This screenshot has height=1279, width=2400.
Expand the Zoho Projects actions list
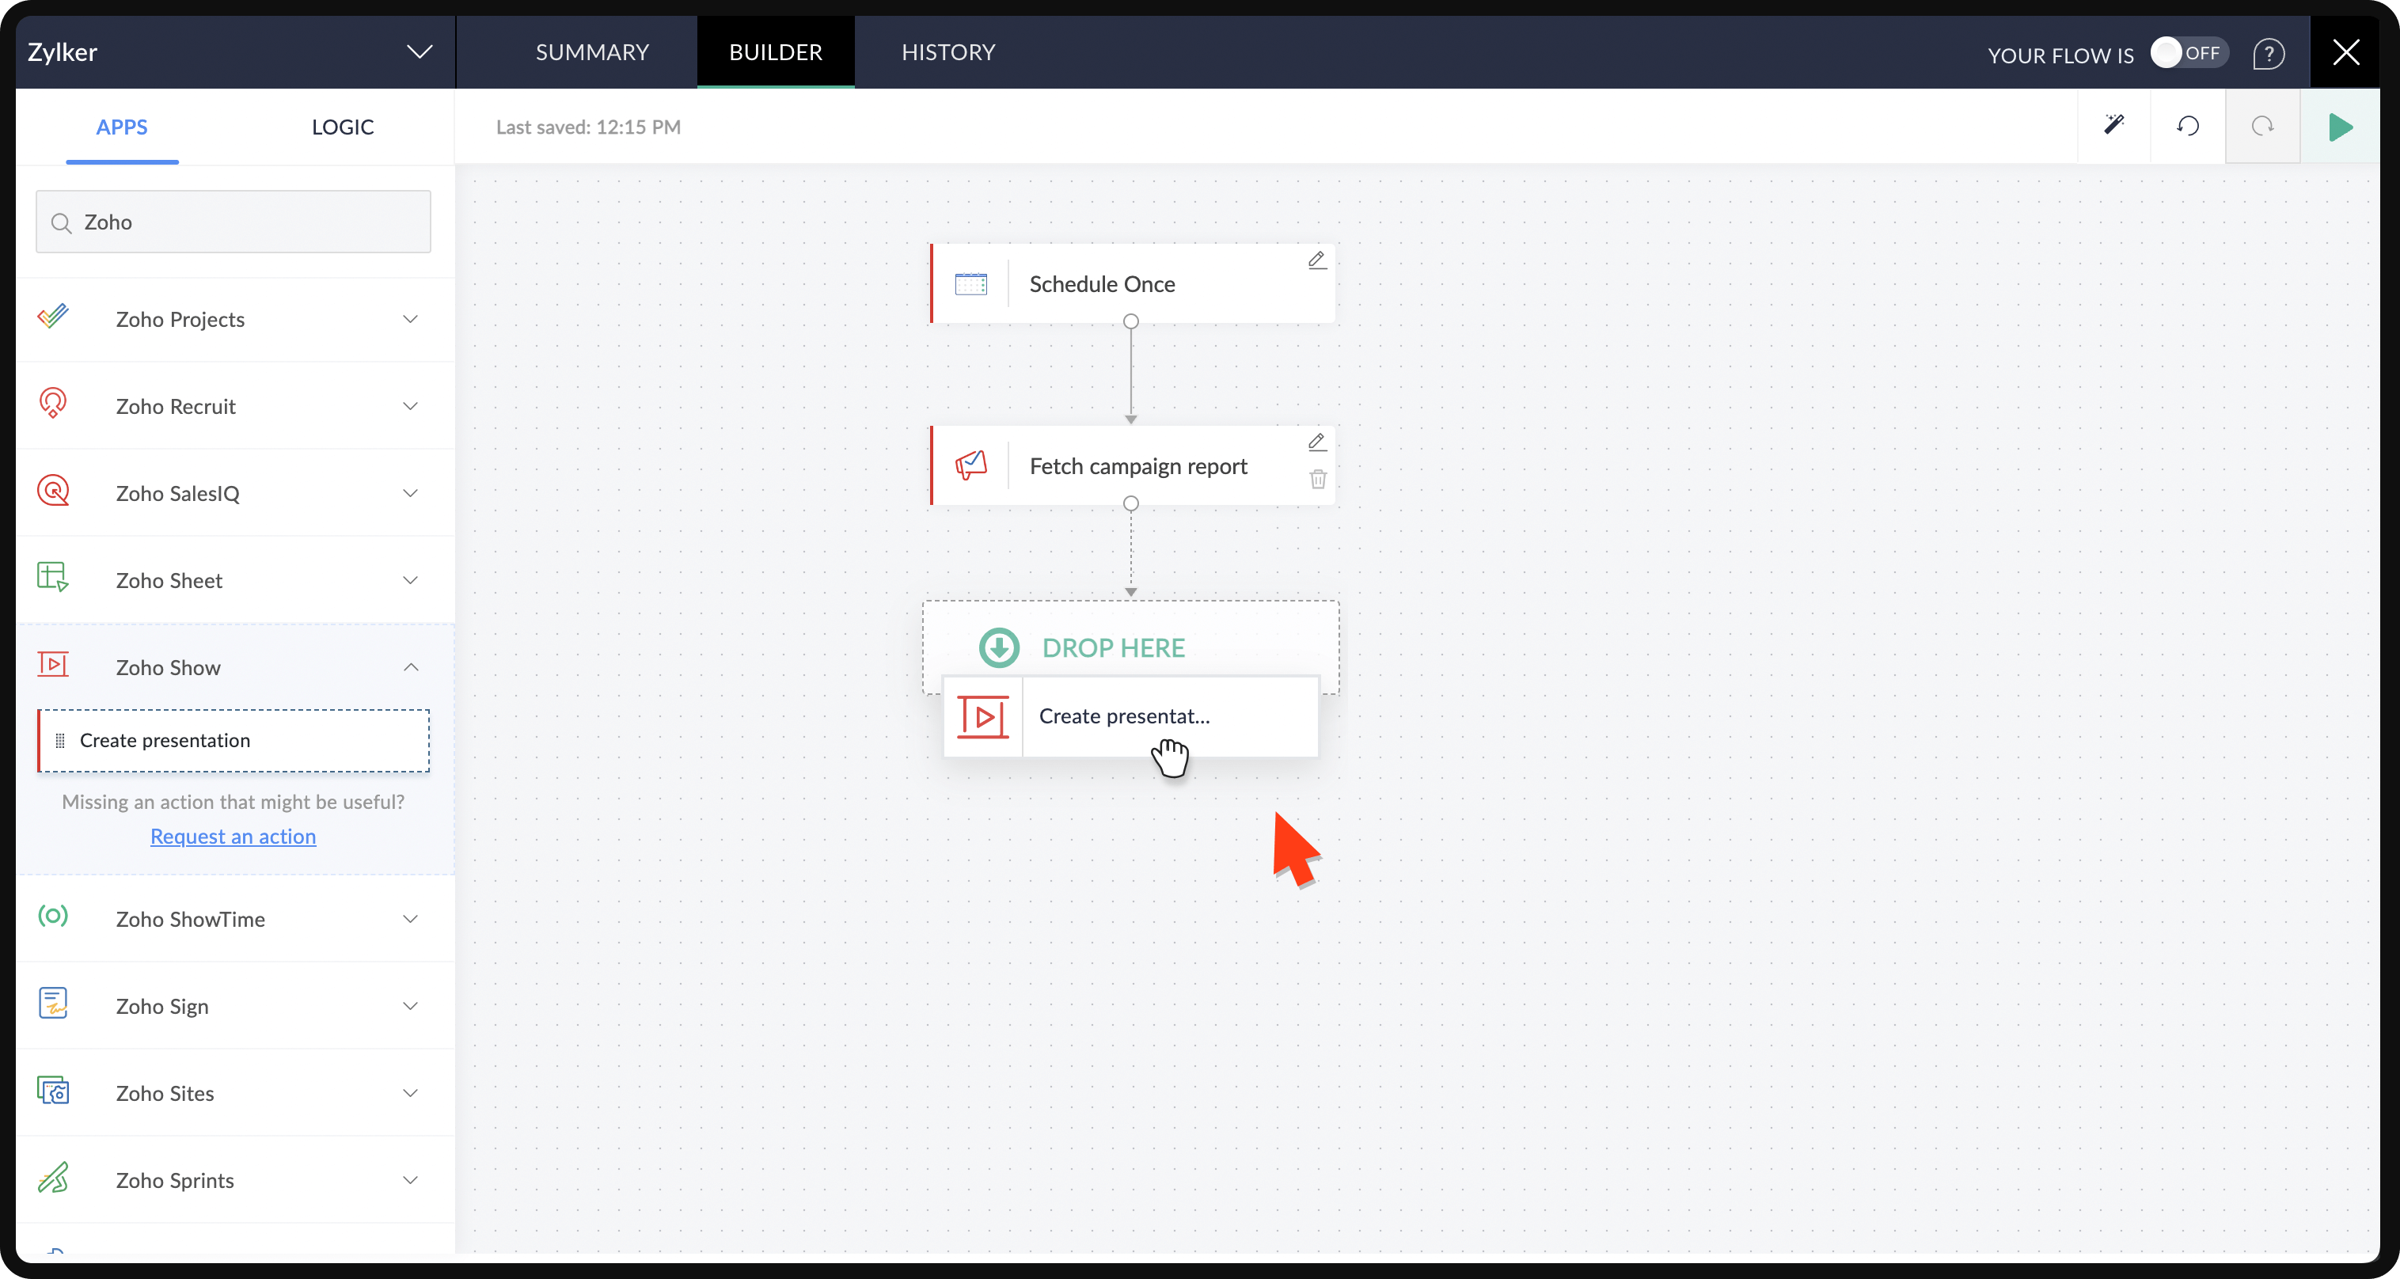tap(410, 320)
